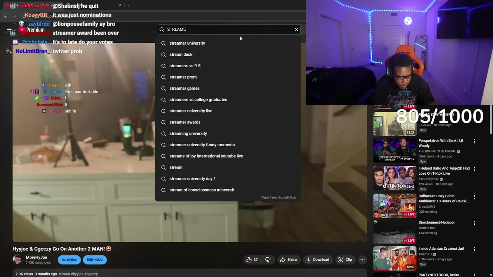The height and width of the screenshot is (277, 493).
Task: Open MoreHyJoe channel avatar
Action: tap(18, 260)
